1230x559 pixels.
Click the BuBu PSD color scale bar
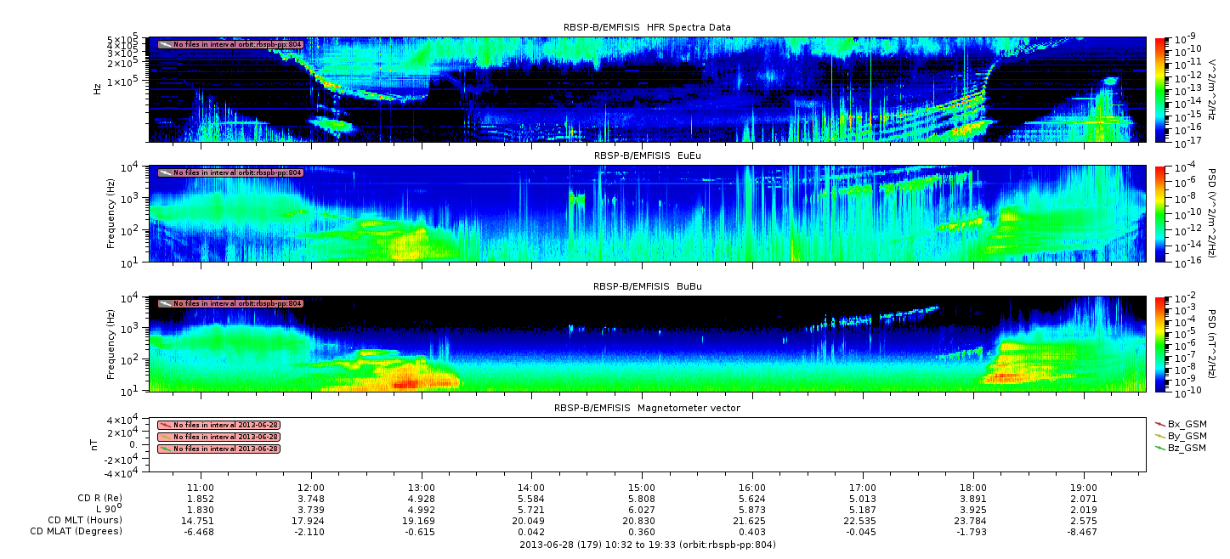[x=1160, y=344]
